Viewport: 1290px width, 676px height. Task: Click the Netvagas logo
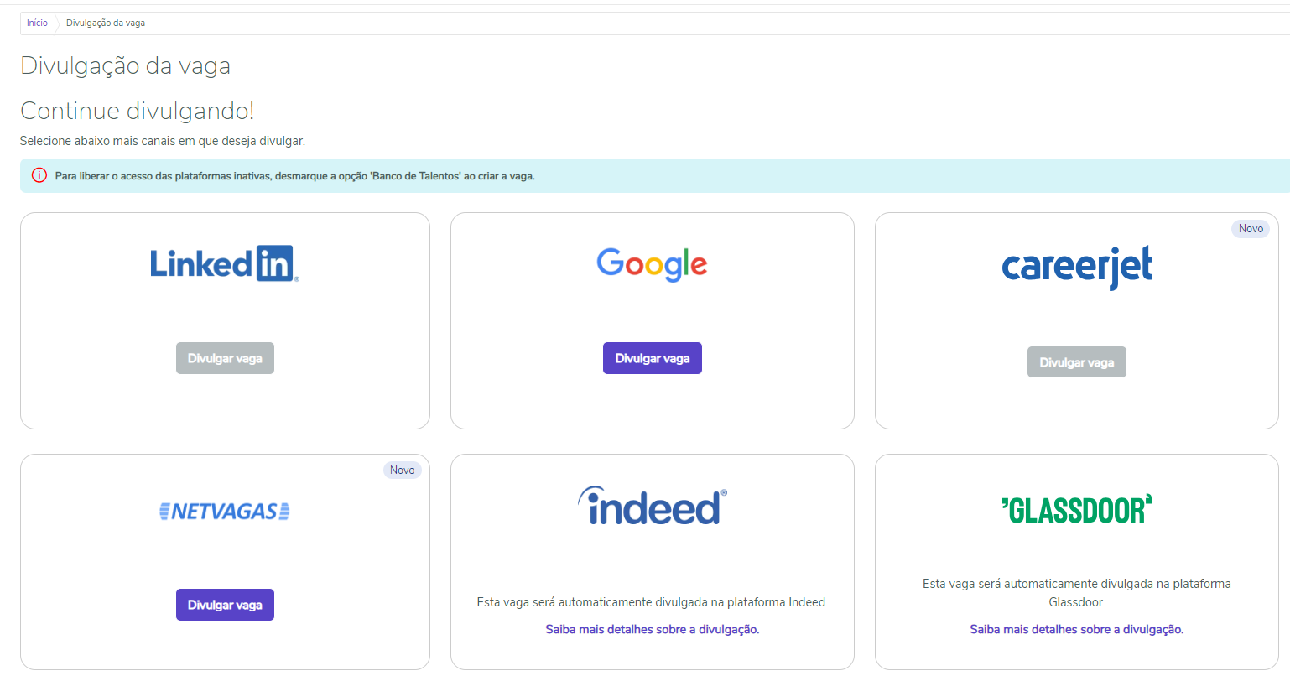(225, 512)
